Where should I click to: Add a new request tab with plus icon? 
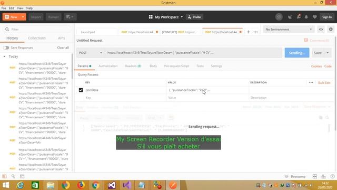point(248,32)
